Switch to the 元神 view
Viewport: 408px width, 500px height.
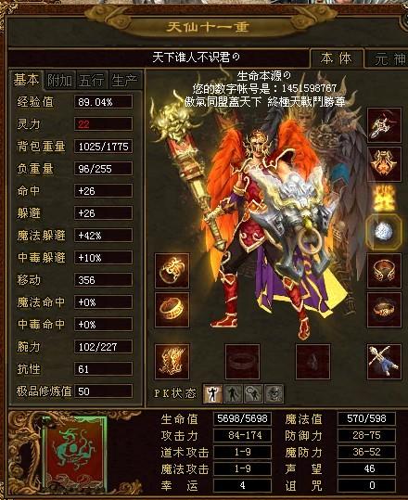click(x=388, y=58)
